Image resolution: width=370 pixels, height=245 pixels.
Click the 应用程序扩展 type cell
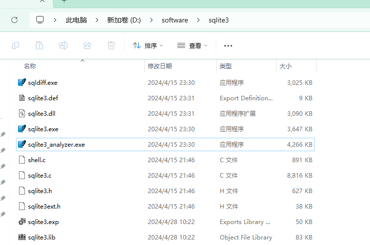click(238, 114)
